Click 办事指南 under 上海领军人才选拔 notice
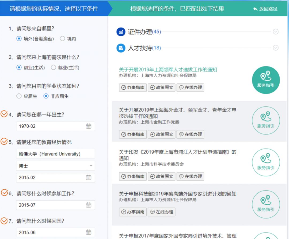This screenshot has height=239, width=289. point(133,87)
